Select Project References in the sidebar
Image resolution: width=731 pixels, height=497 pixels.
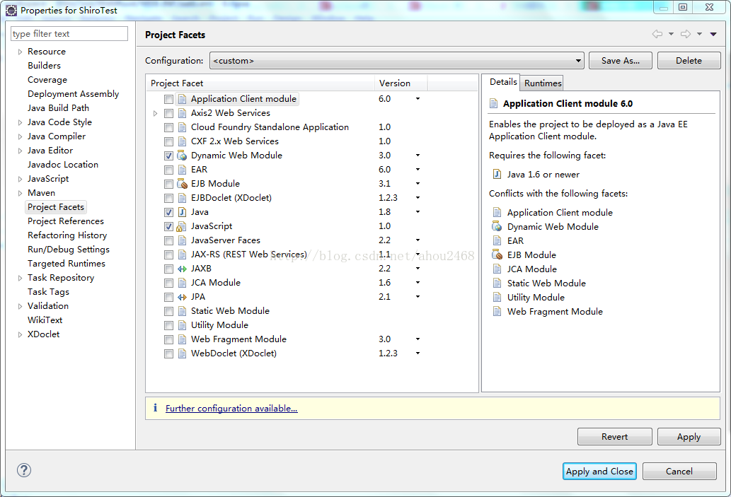pyautogui.click(x=65, y=221)
